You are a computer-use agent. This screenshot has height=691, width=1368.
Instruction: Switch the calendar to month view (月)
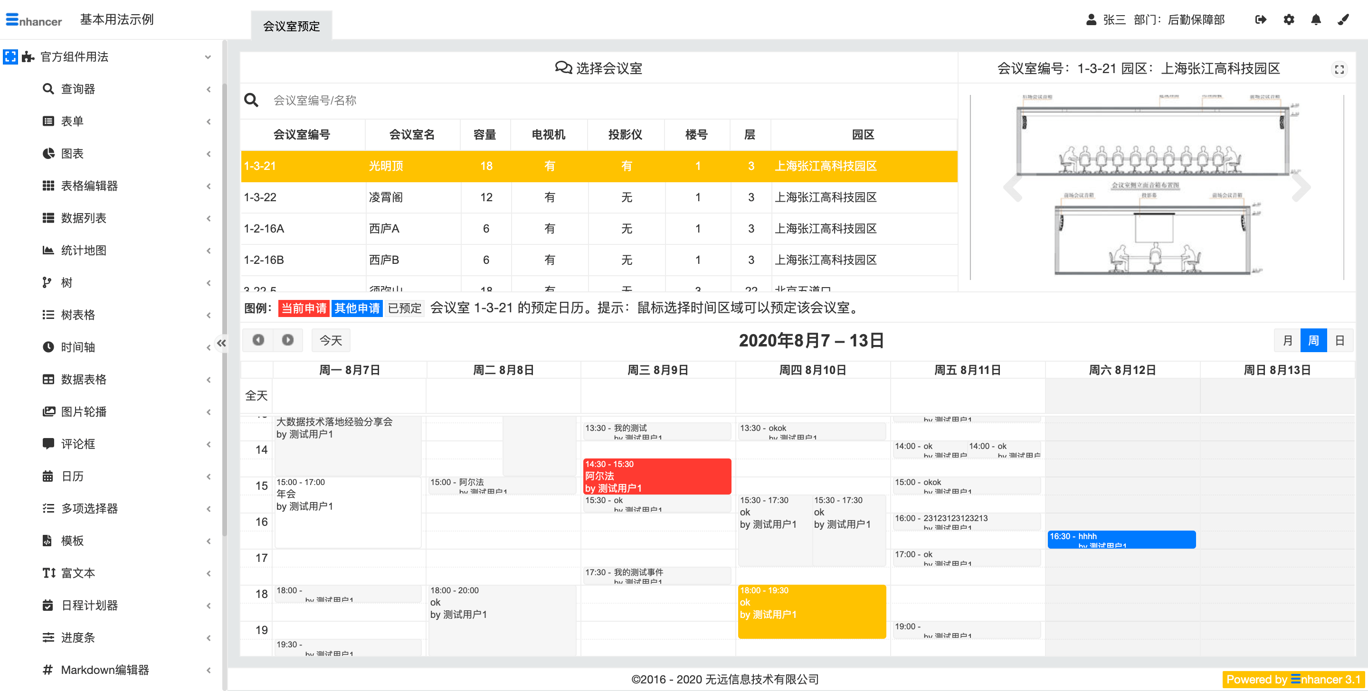pyautogui.click(x=1287, y=340)
